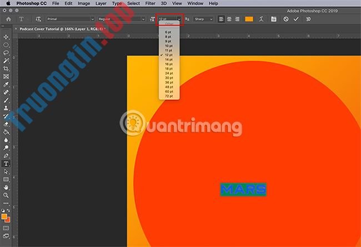This screenshot has height=247, width=361.
Task: Select the Magic Wand tool
Action: [x=6, y=60]
